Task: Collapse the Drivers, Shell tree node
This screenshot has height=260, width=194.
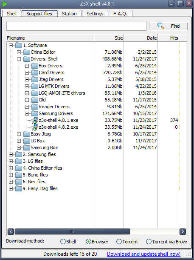Action: 19,59
